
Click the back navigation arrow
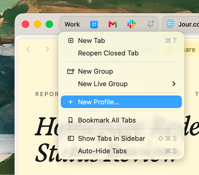(x=28, y=49)
